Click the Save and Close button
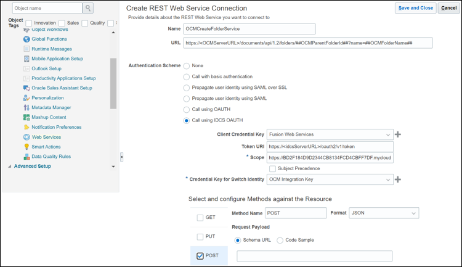This screenshot has height=267, width=462. click(415, 8)
